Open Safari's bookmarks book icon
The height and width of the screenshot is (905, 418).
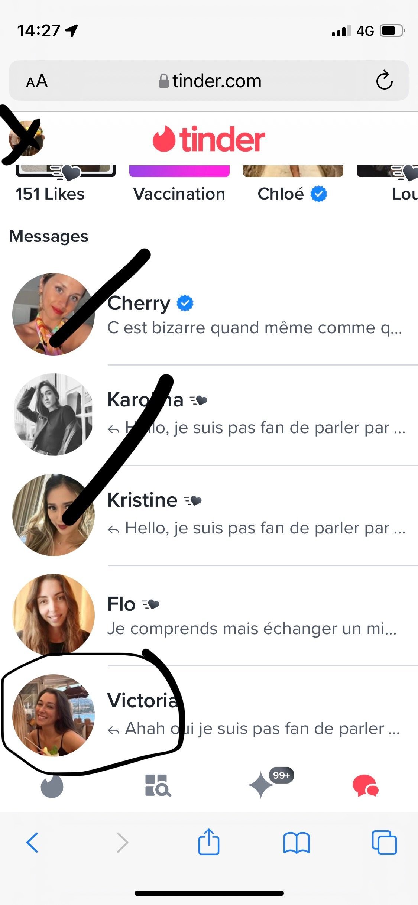(x=296, y=843)
